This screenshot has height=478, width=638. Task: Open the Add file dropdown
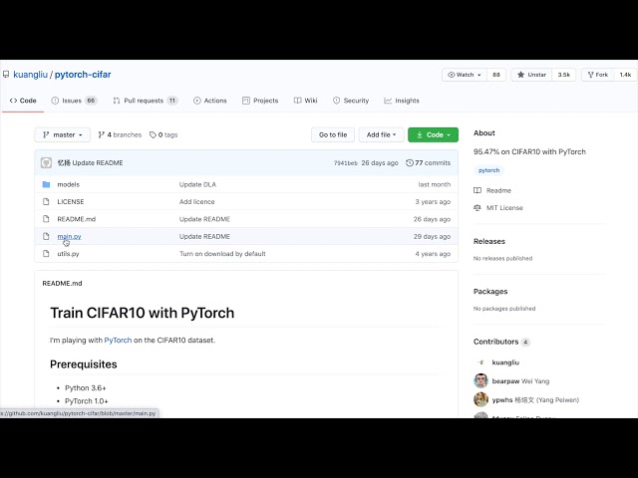click(381, 135)
